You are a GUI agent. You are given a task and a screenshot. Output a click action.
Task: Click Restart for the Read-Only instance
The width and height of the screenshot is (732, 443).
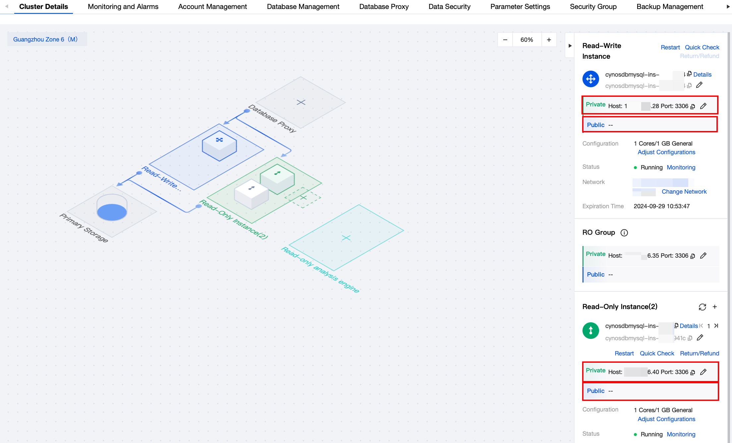pyautogui.click(x=624, y=353)
